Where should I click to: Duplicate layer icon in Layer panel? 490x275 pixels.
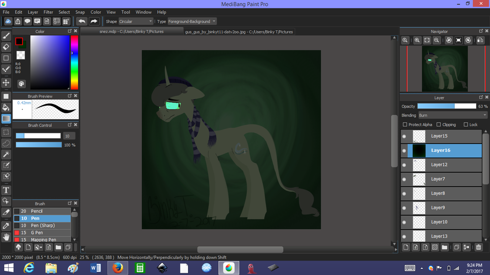tap(457, 247)
